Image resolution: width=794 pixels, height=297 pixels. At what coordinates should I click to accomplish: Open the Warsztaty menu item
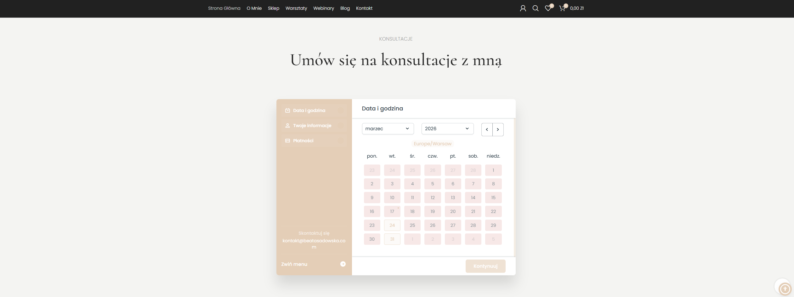[x=296, y=8]
